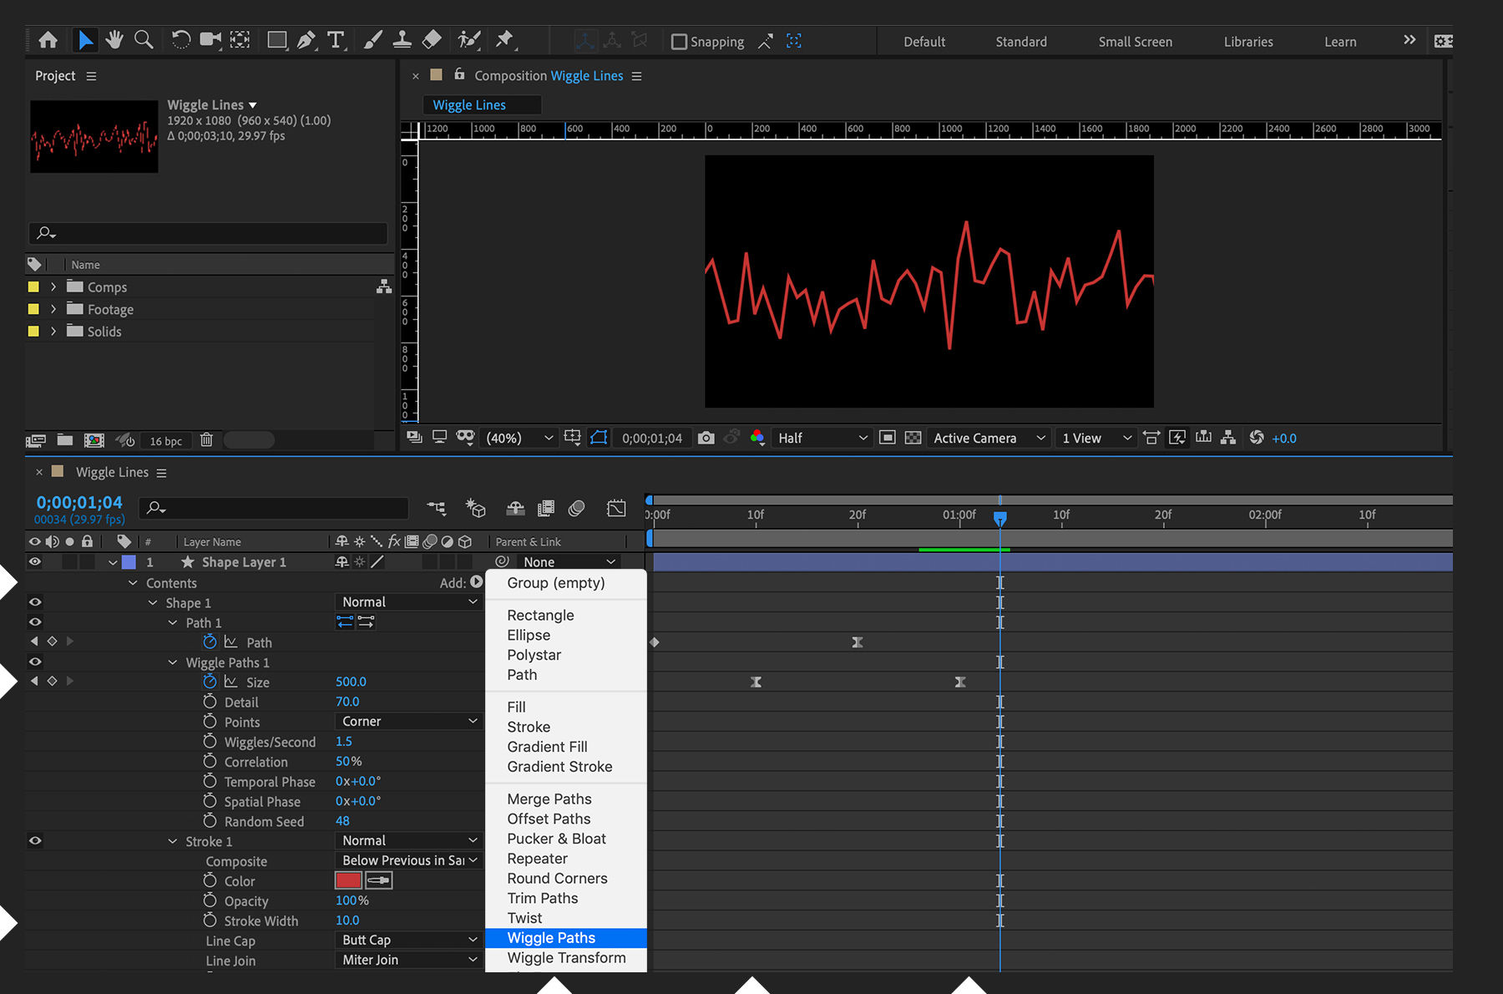1503x994 pixels.
Task: Select the Pen tool
Action: pos(306,39)
